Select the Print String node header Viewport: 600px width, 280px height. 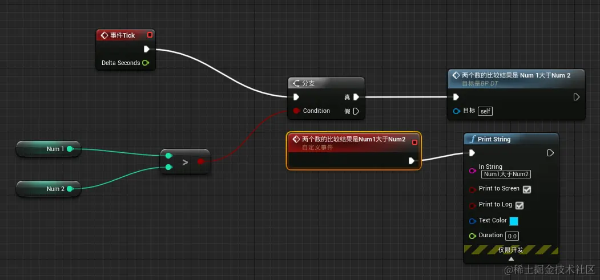coord(511,139)
